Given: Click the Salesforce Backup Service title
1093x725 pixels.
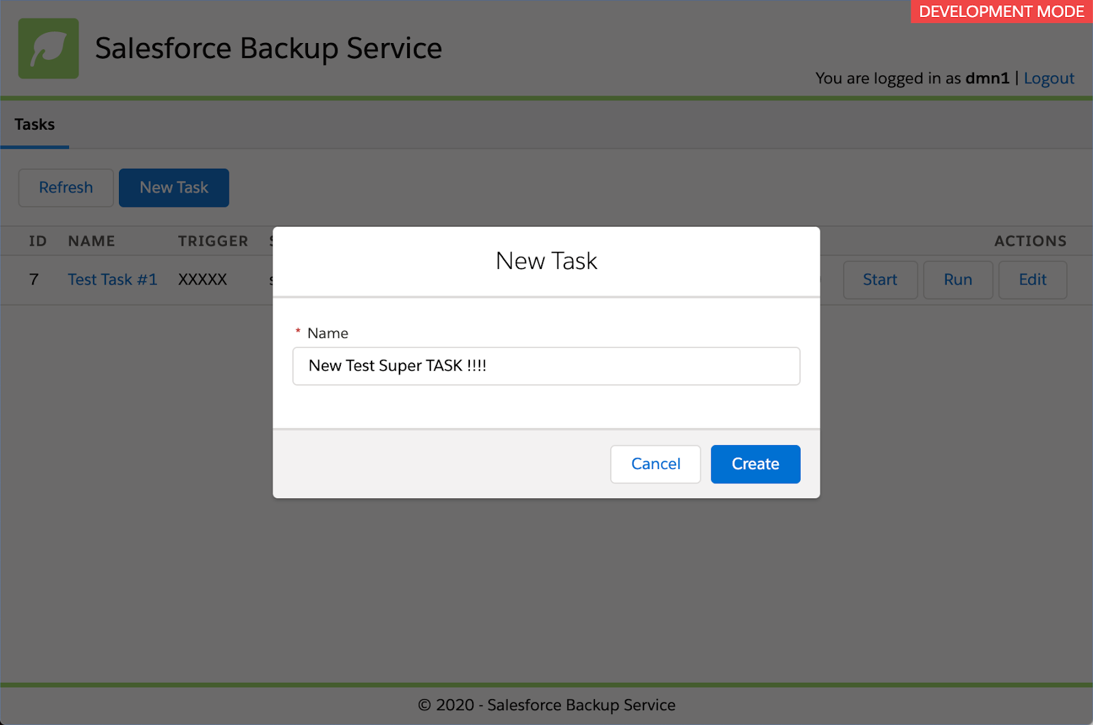Looking at the screenshot, I should click(268, 48).
